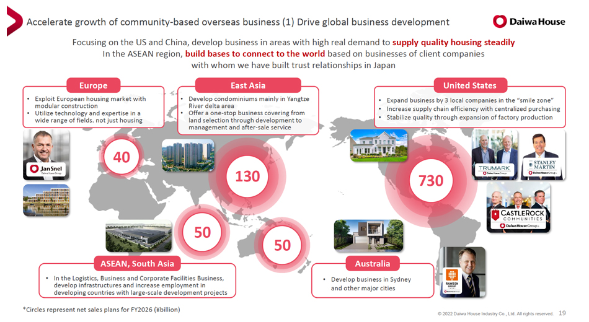Screen dimensions: 589x322
Task: Click the East Asia region label
Action: (247, 85)
